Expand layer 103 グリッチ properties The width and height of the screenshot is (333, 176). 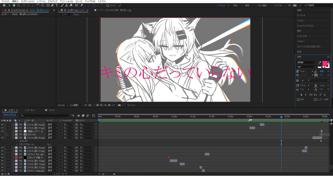point(13,134)
